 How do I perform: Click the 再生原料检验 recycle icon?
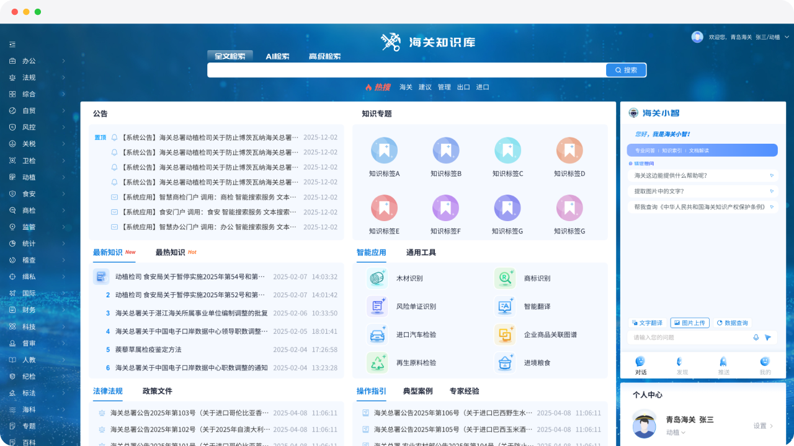pos(377,362)
